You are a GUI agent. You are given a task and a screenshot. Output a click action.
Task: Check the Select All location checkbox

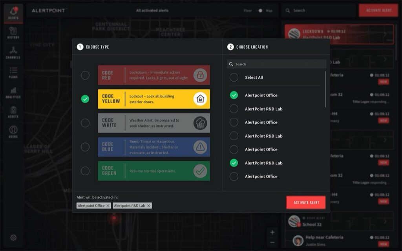(234, 77)
